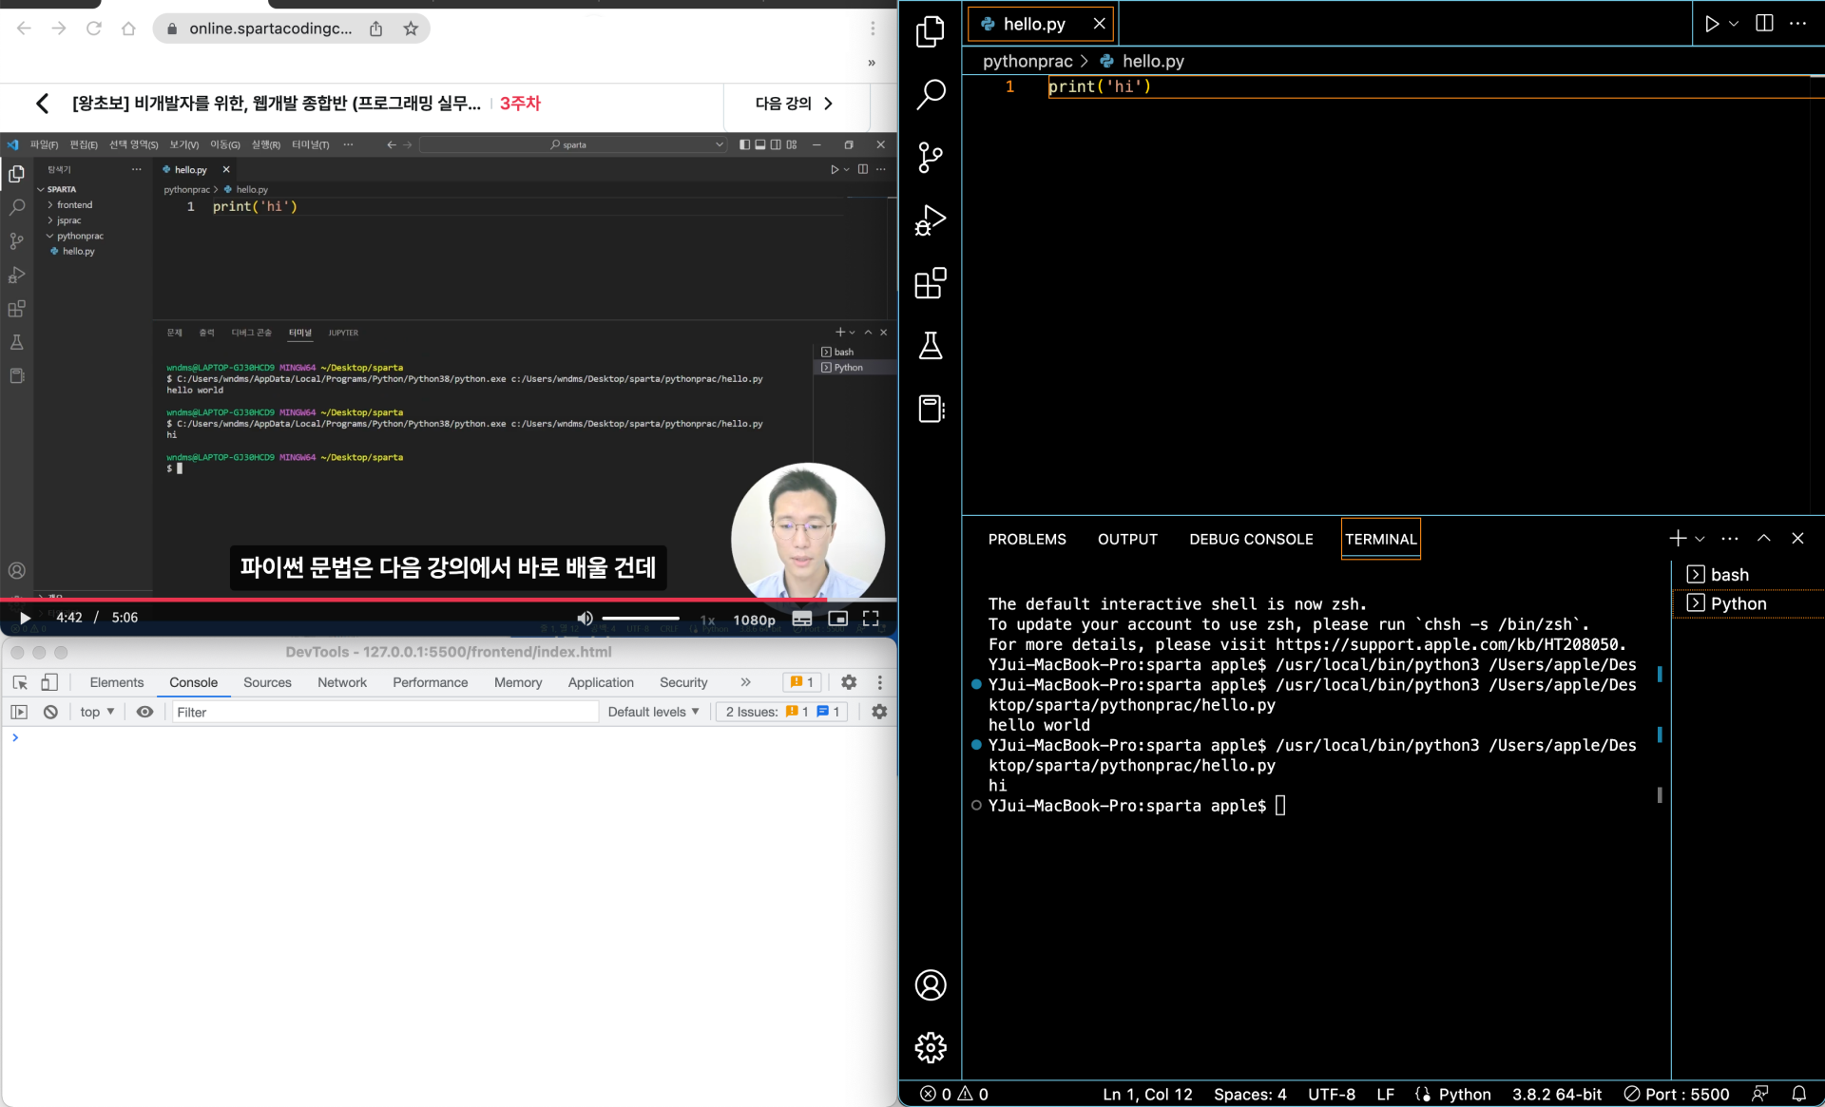Expand hidden browser toolbar items chevron
This screenshot has height=1107, width=1825.
[872, 63]
